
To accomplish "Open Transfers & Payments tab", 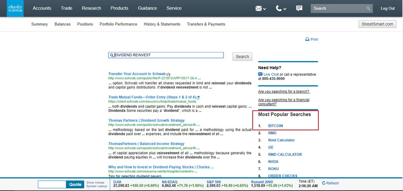I will [x=206, y=24].
